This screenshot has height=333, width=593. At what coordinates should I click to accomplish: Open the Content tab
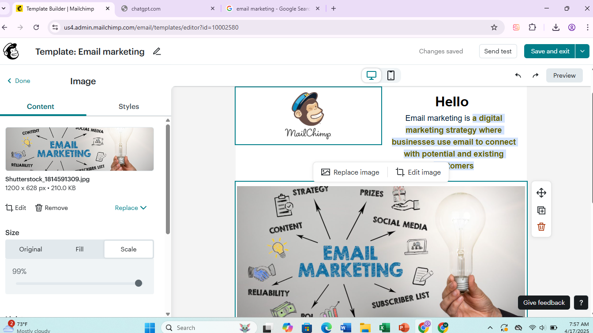click(x=41, y=106)
